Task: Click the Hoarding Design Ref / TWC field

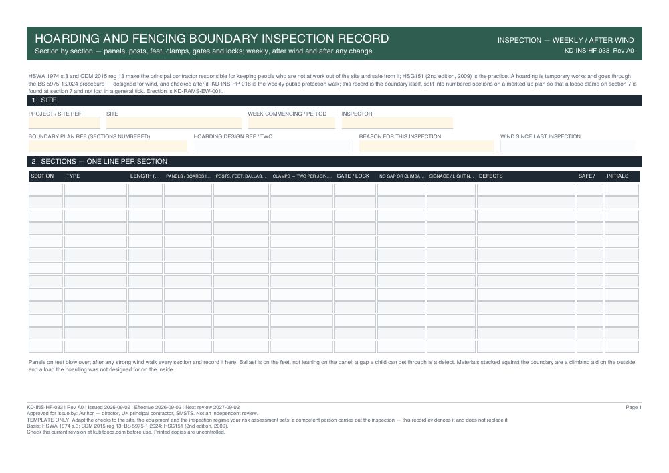Action: click(274, 146)
